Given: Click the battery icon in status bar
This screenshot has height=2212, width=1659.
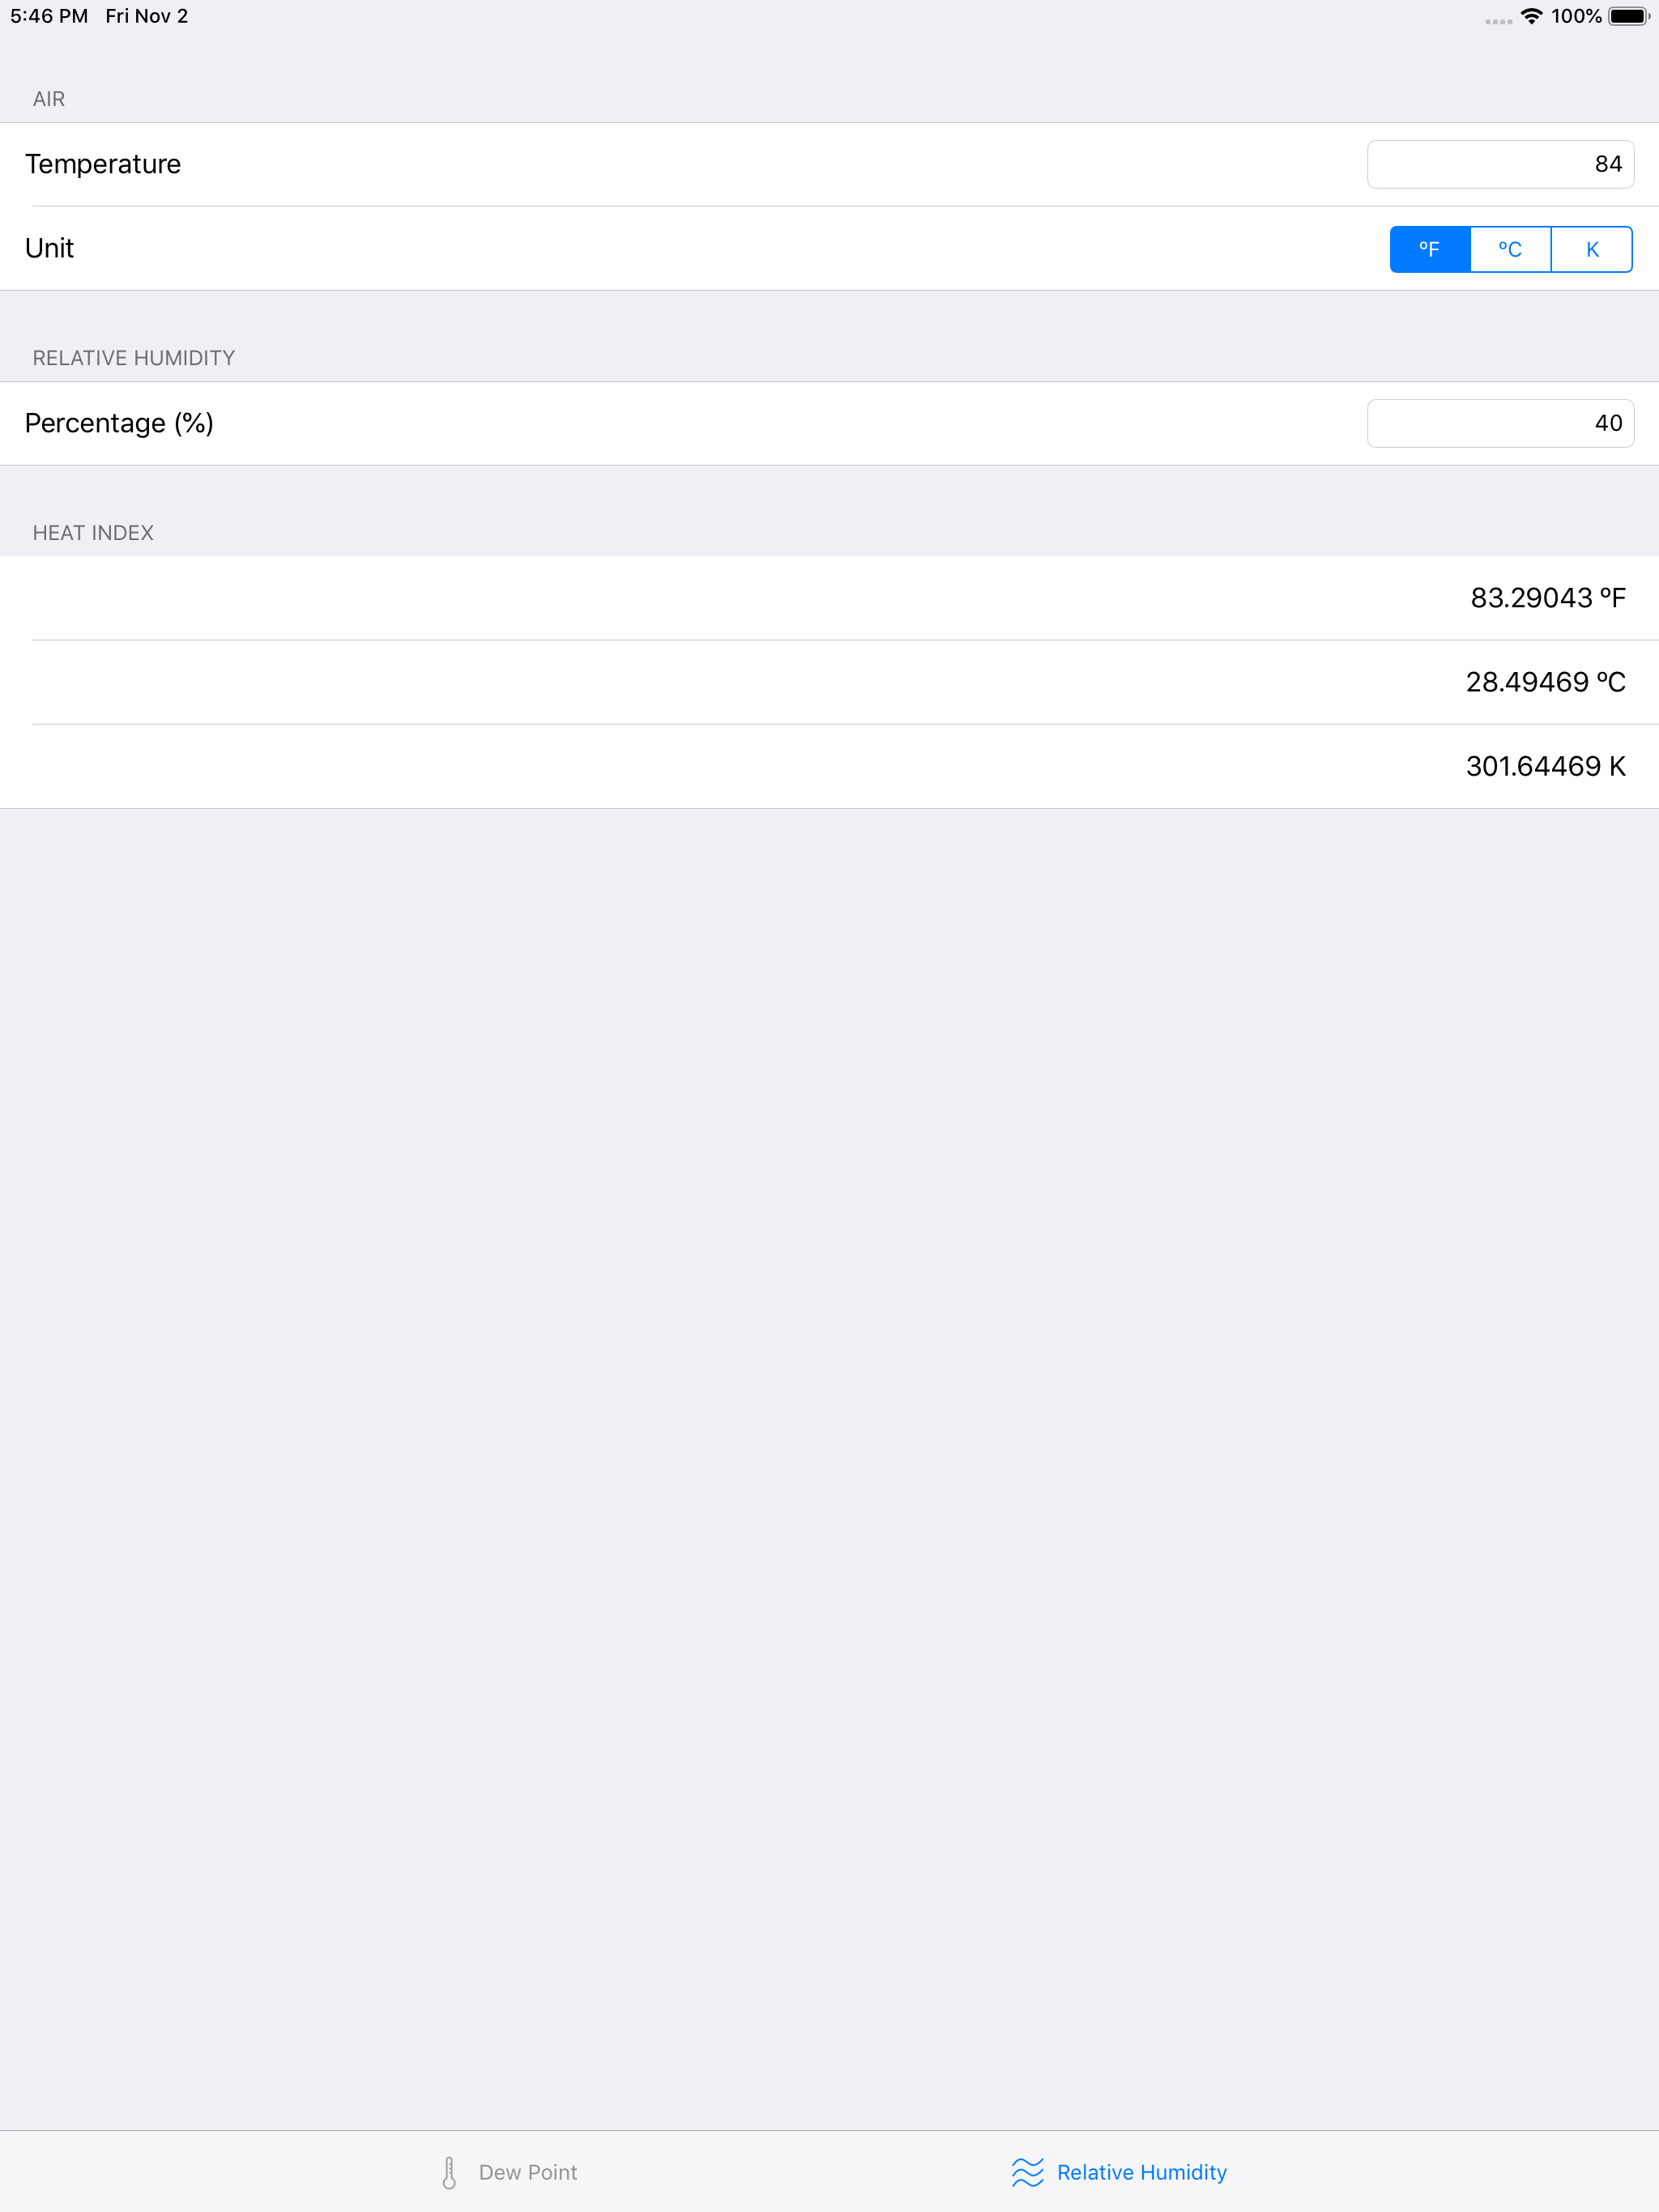Looking at the screenshot, I should tap(1628, 16).
